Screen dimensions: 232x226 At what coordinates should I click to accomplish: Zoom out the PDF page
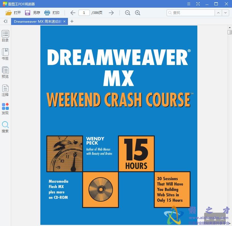127,13
